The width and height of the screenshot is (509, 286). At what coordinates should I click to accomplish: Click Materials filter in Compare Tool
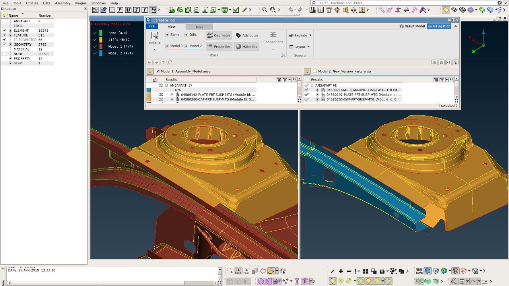tap(247, 46)
